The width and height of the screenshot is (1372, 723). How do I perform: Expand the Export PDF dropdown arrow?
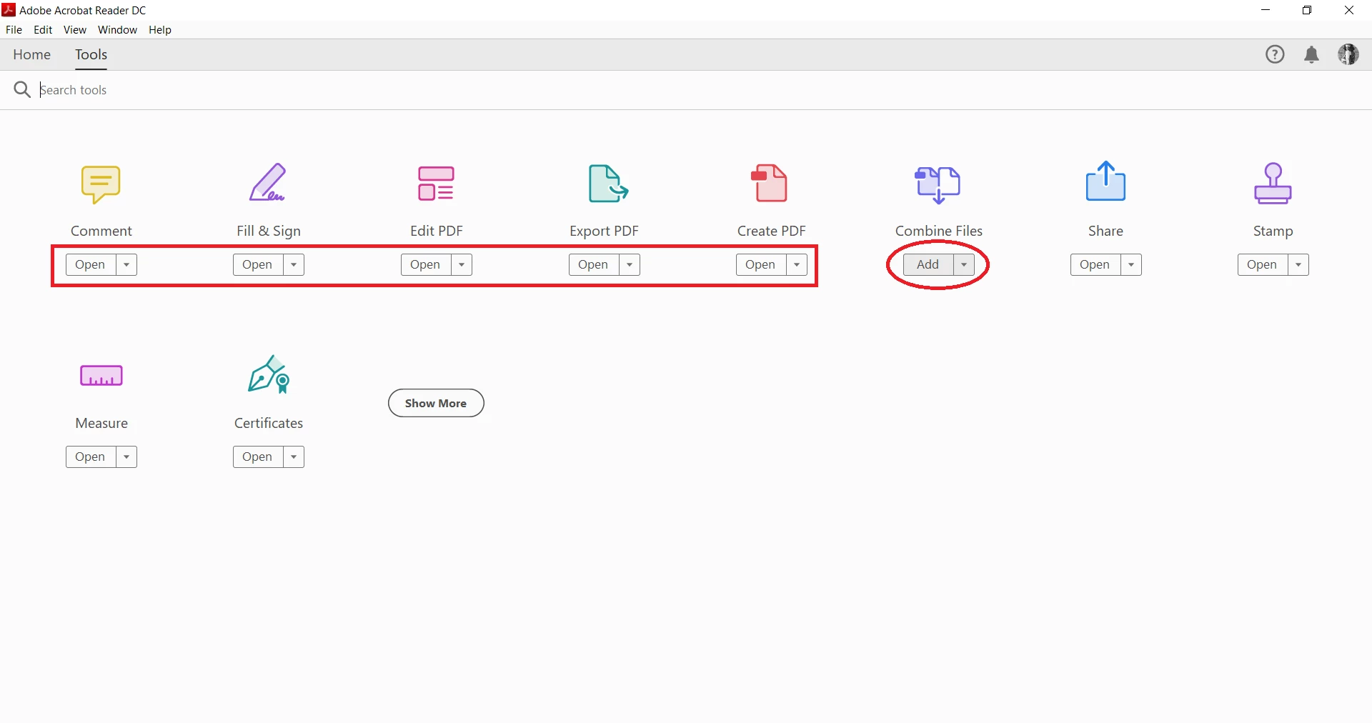point(630,264)
